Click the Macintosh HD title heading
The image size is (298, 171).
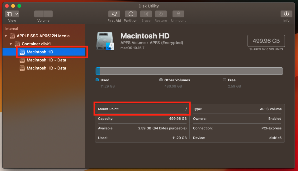(145, 36)
